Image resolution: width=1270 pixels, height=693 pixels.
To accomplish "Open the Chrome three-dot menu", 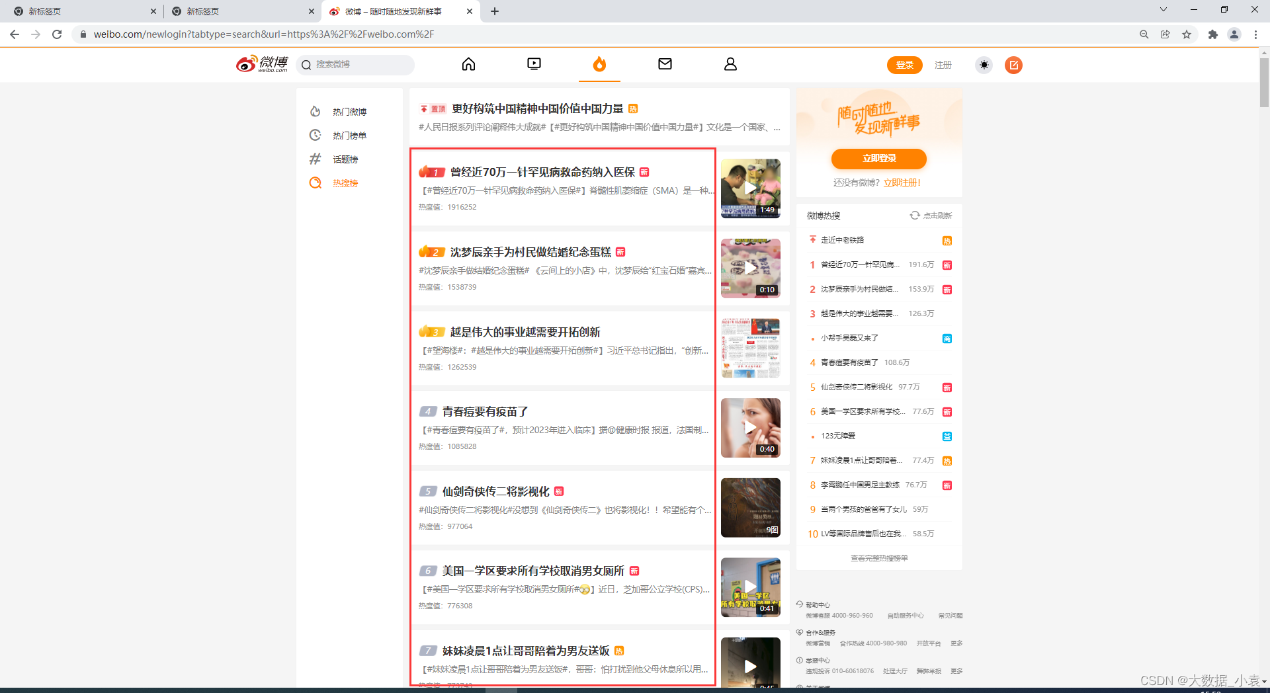I will (x=1255, y=34).
